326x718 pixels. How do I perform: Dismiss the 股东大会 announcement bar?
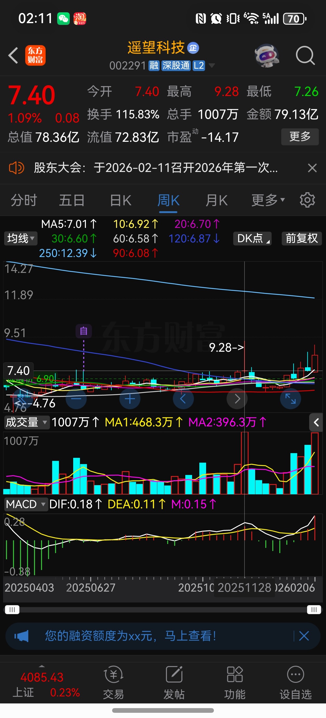pyautogui.click(x=312, y=168)
